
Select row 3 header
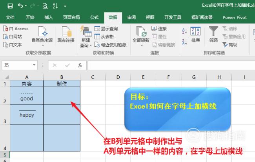pos(5,115)
